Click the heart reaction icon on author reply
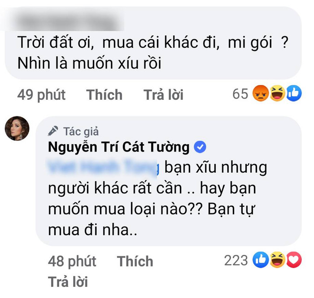The width and height of the screenshot is (314, 298). (x=294, y=260)
